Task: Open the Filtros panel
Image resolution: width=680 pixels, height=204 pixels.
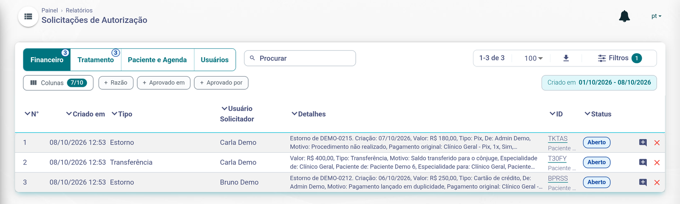Action: 619,58
